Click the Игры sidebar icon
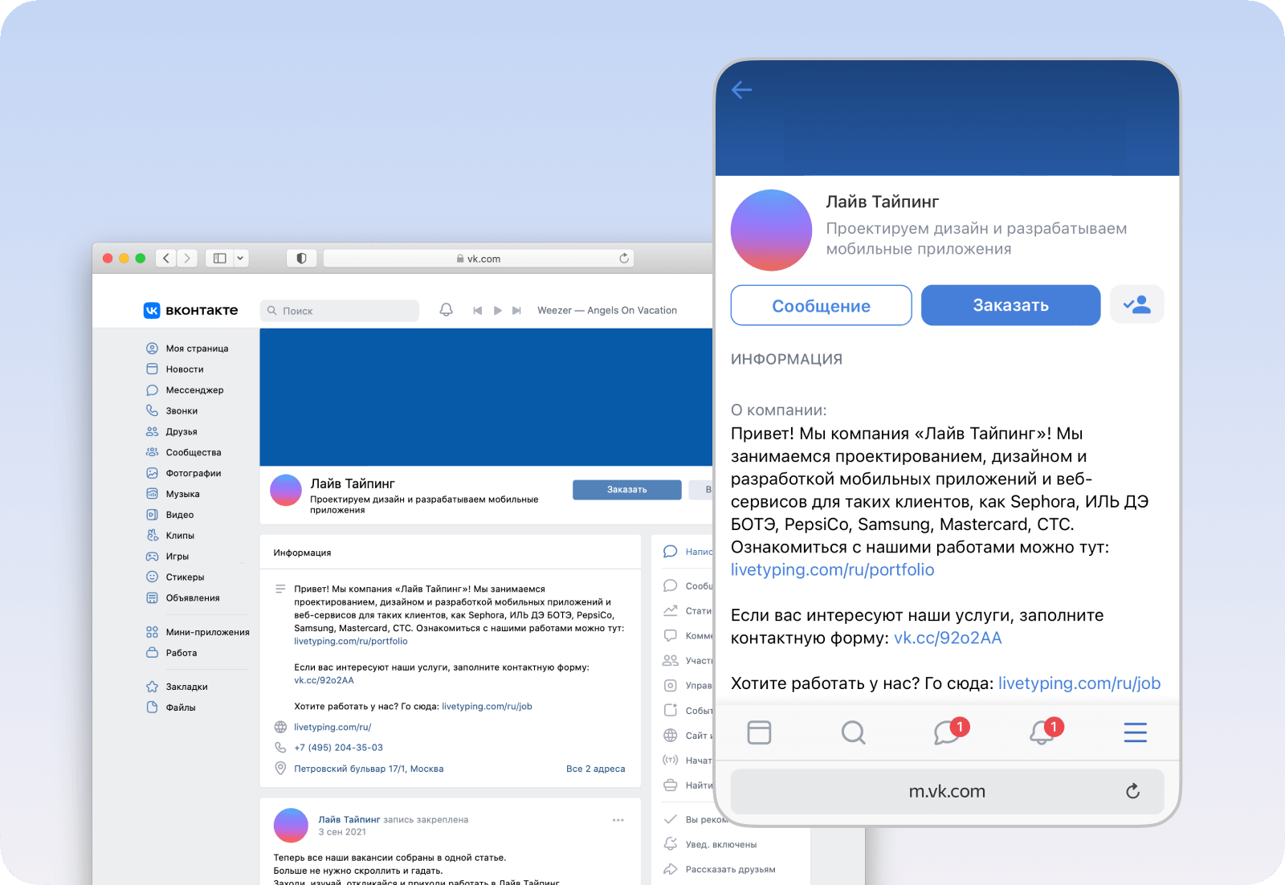 152,557
